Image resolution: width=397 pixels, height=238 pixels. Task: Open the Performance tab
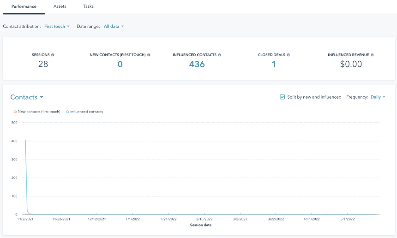pos(24,6)
